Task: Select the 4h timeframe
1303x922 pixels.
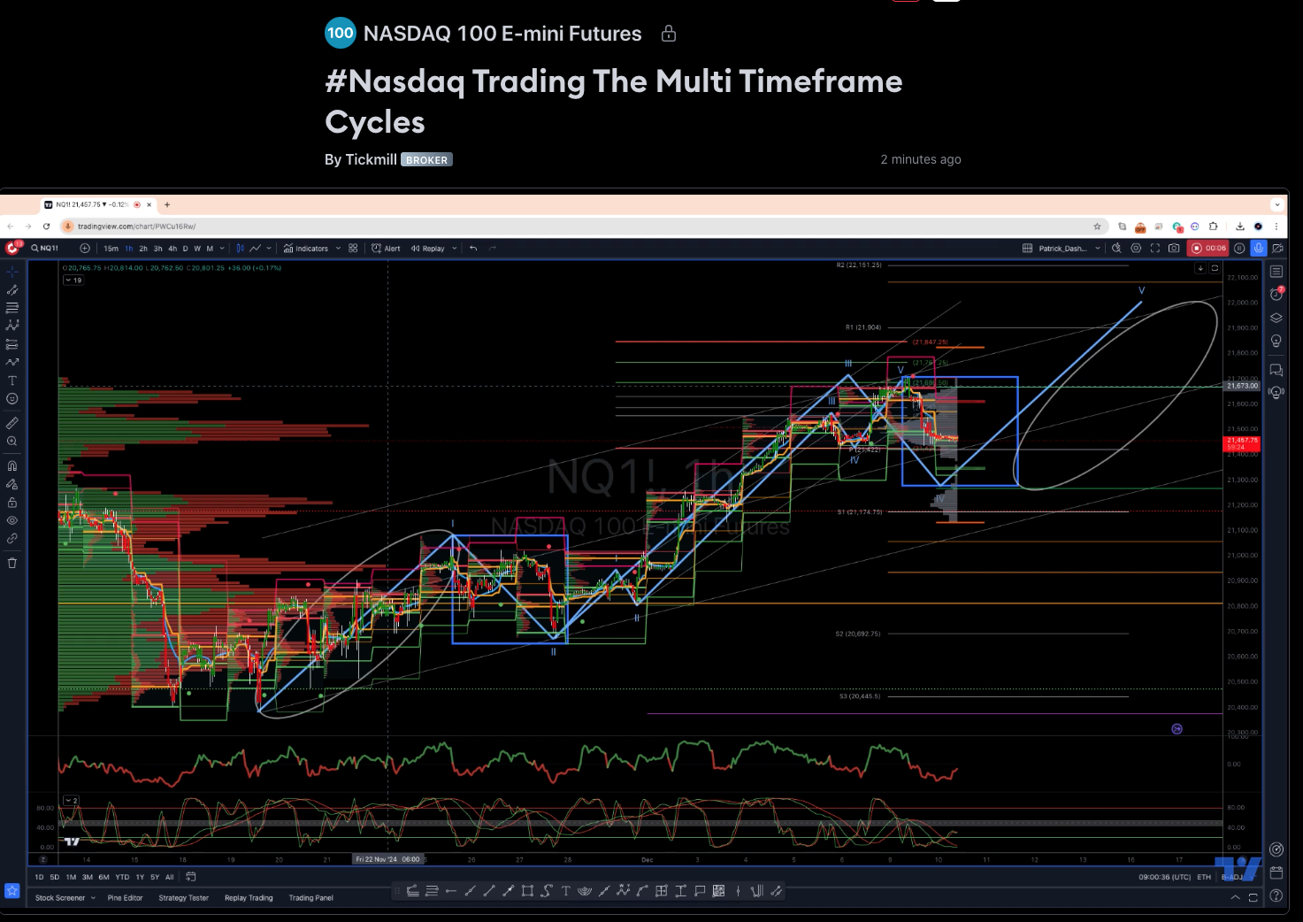Action: pos(172,249)
